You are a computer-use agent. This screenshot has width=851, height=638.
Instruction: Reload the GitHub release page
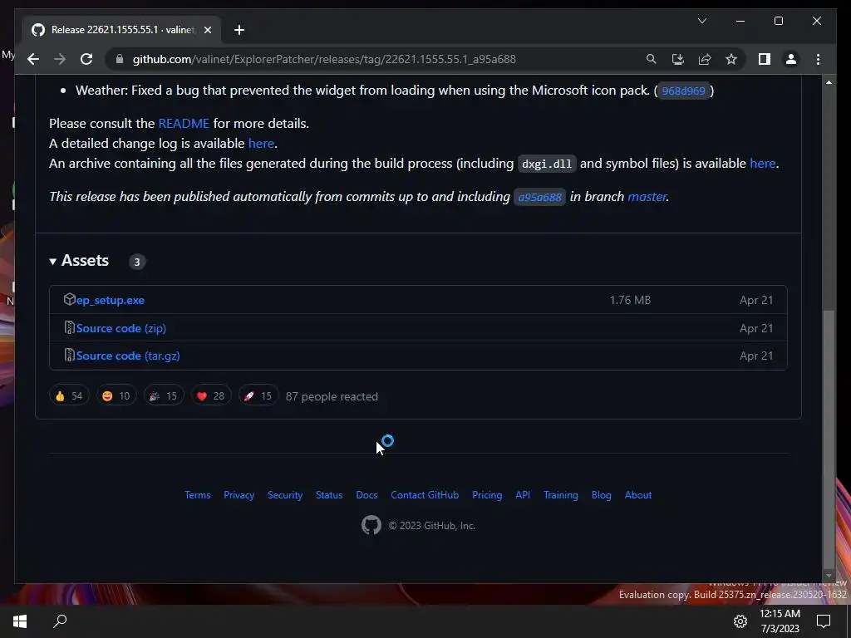tap(86, 59)
